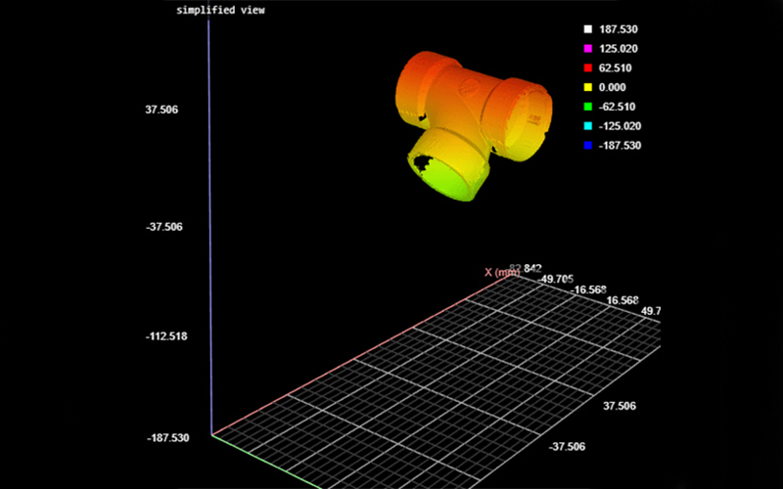
Task: Click the -112.518 vertical axis tick label
Action: (165, 336)
